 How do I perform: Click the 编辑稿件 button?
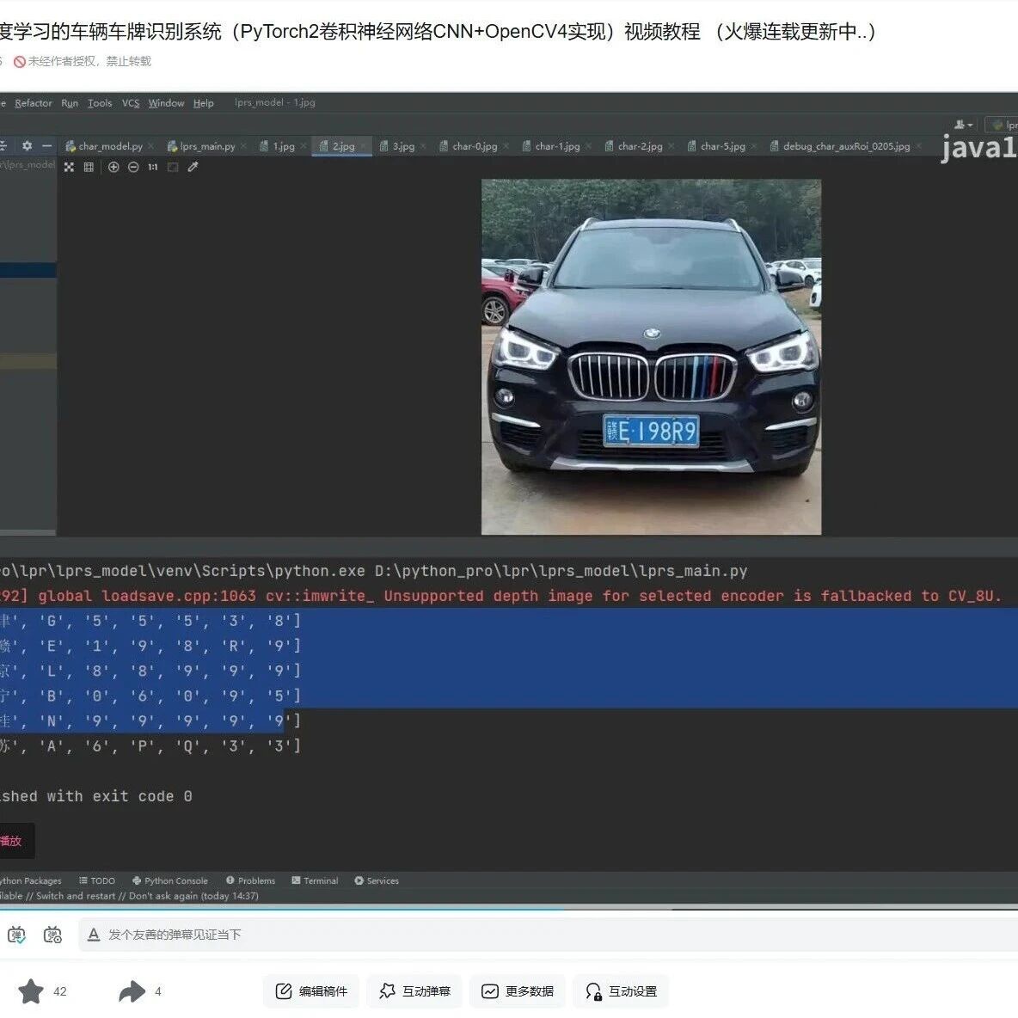pyautogui.click(x=311, y=990)
